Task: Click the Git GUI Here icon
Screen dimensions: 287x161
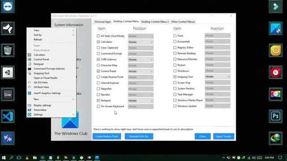Action: [x=30, y=82]
